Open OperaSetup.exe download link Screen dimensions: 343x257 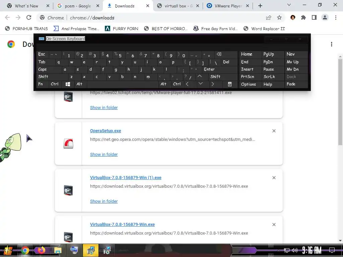[106, 131]
